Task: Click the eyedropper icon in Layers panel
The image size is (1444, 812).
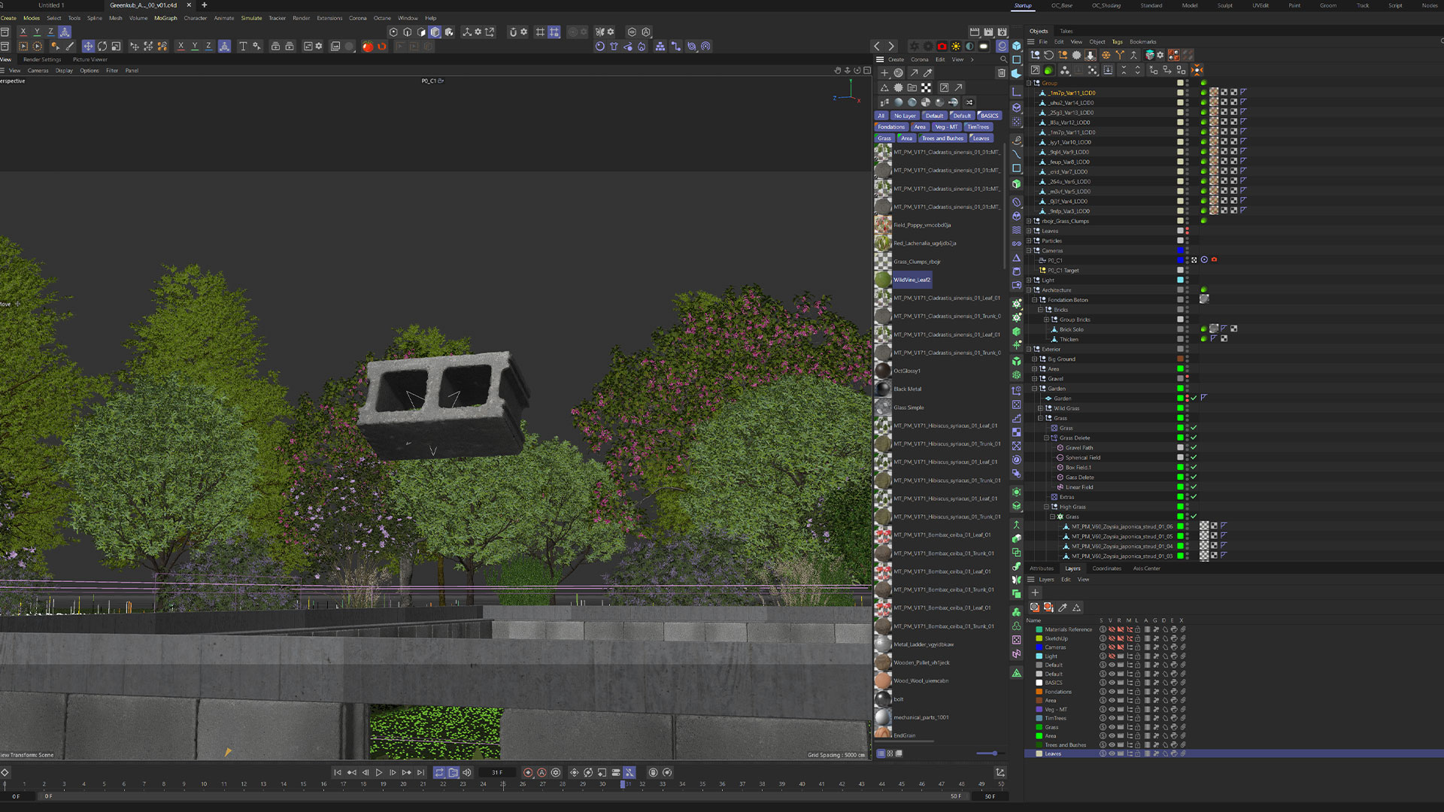Action: (x=1063, y=607)
